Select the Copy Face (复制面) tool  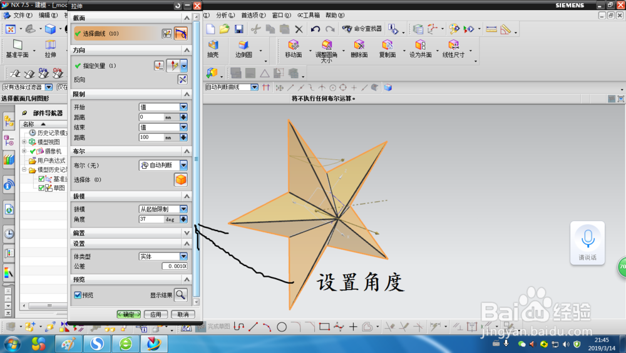[387, 49]
